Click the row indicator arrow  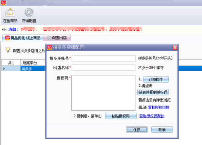[4, 69]
